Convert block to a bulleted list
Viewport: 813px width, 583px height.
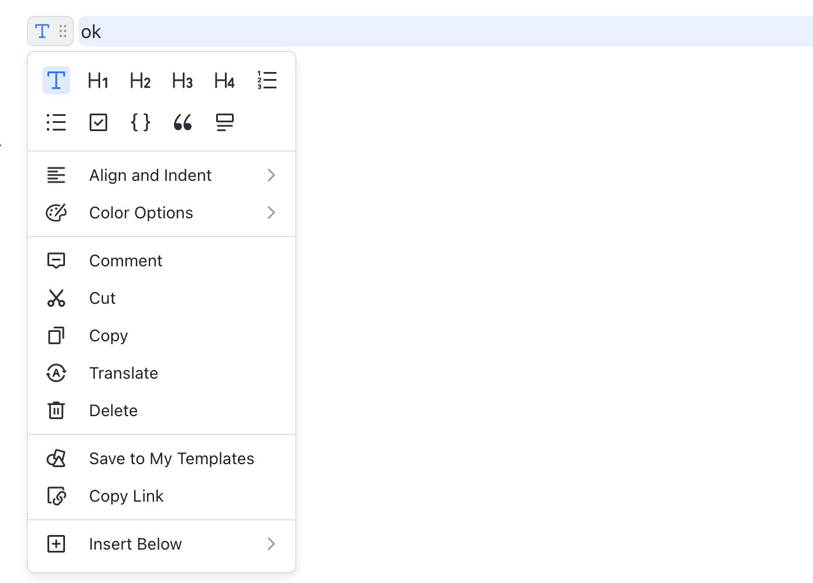pyautogui.click(x=56, y=122)
